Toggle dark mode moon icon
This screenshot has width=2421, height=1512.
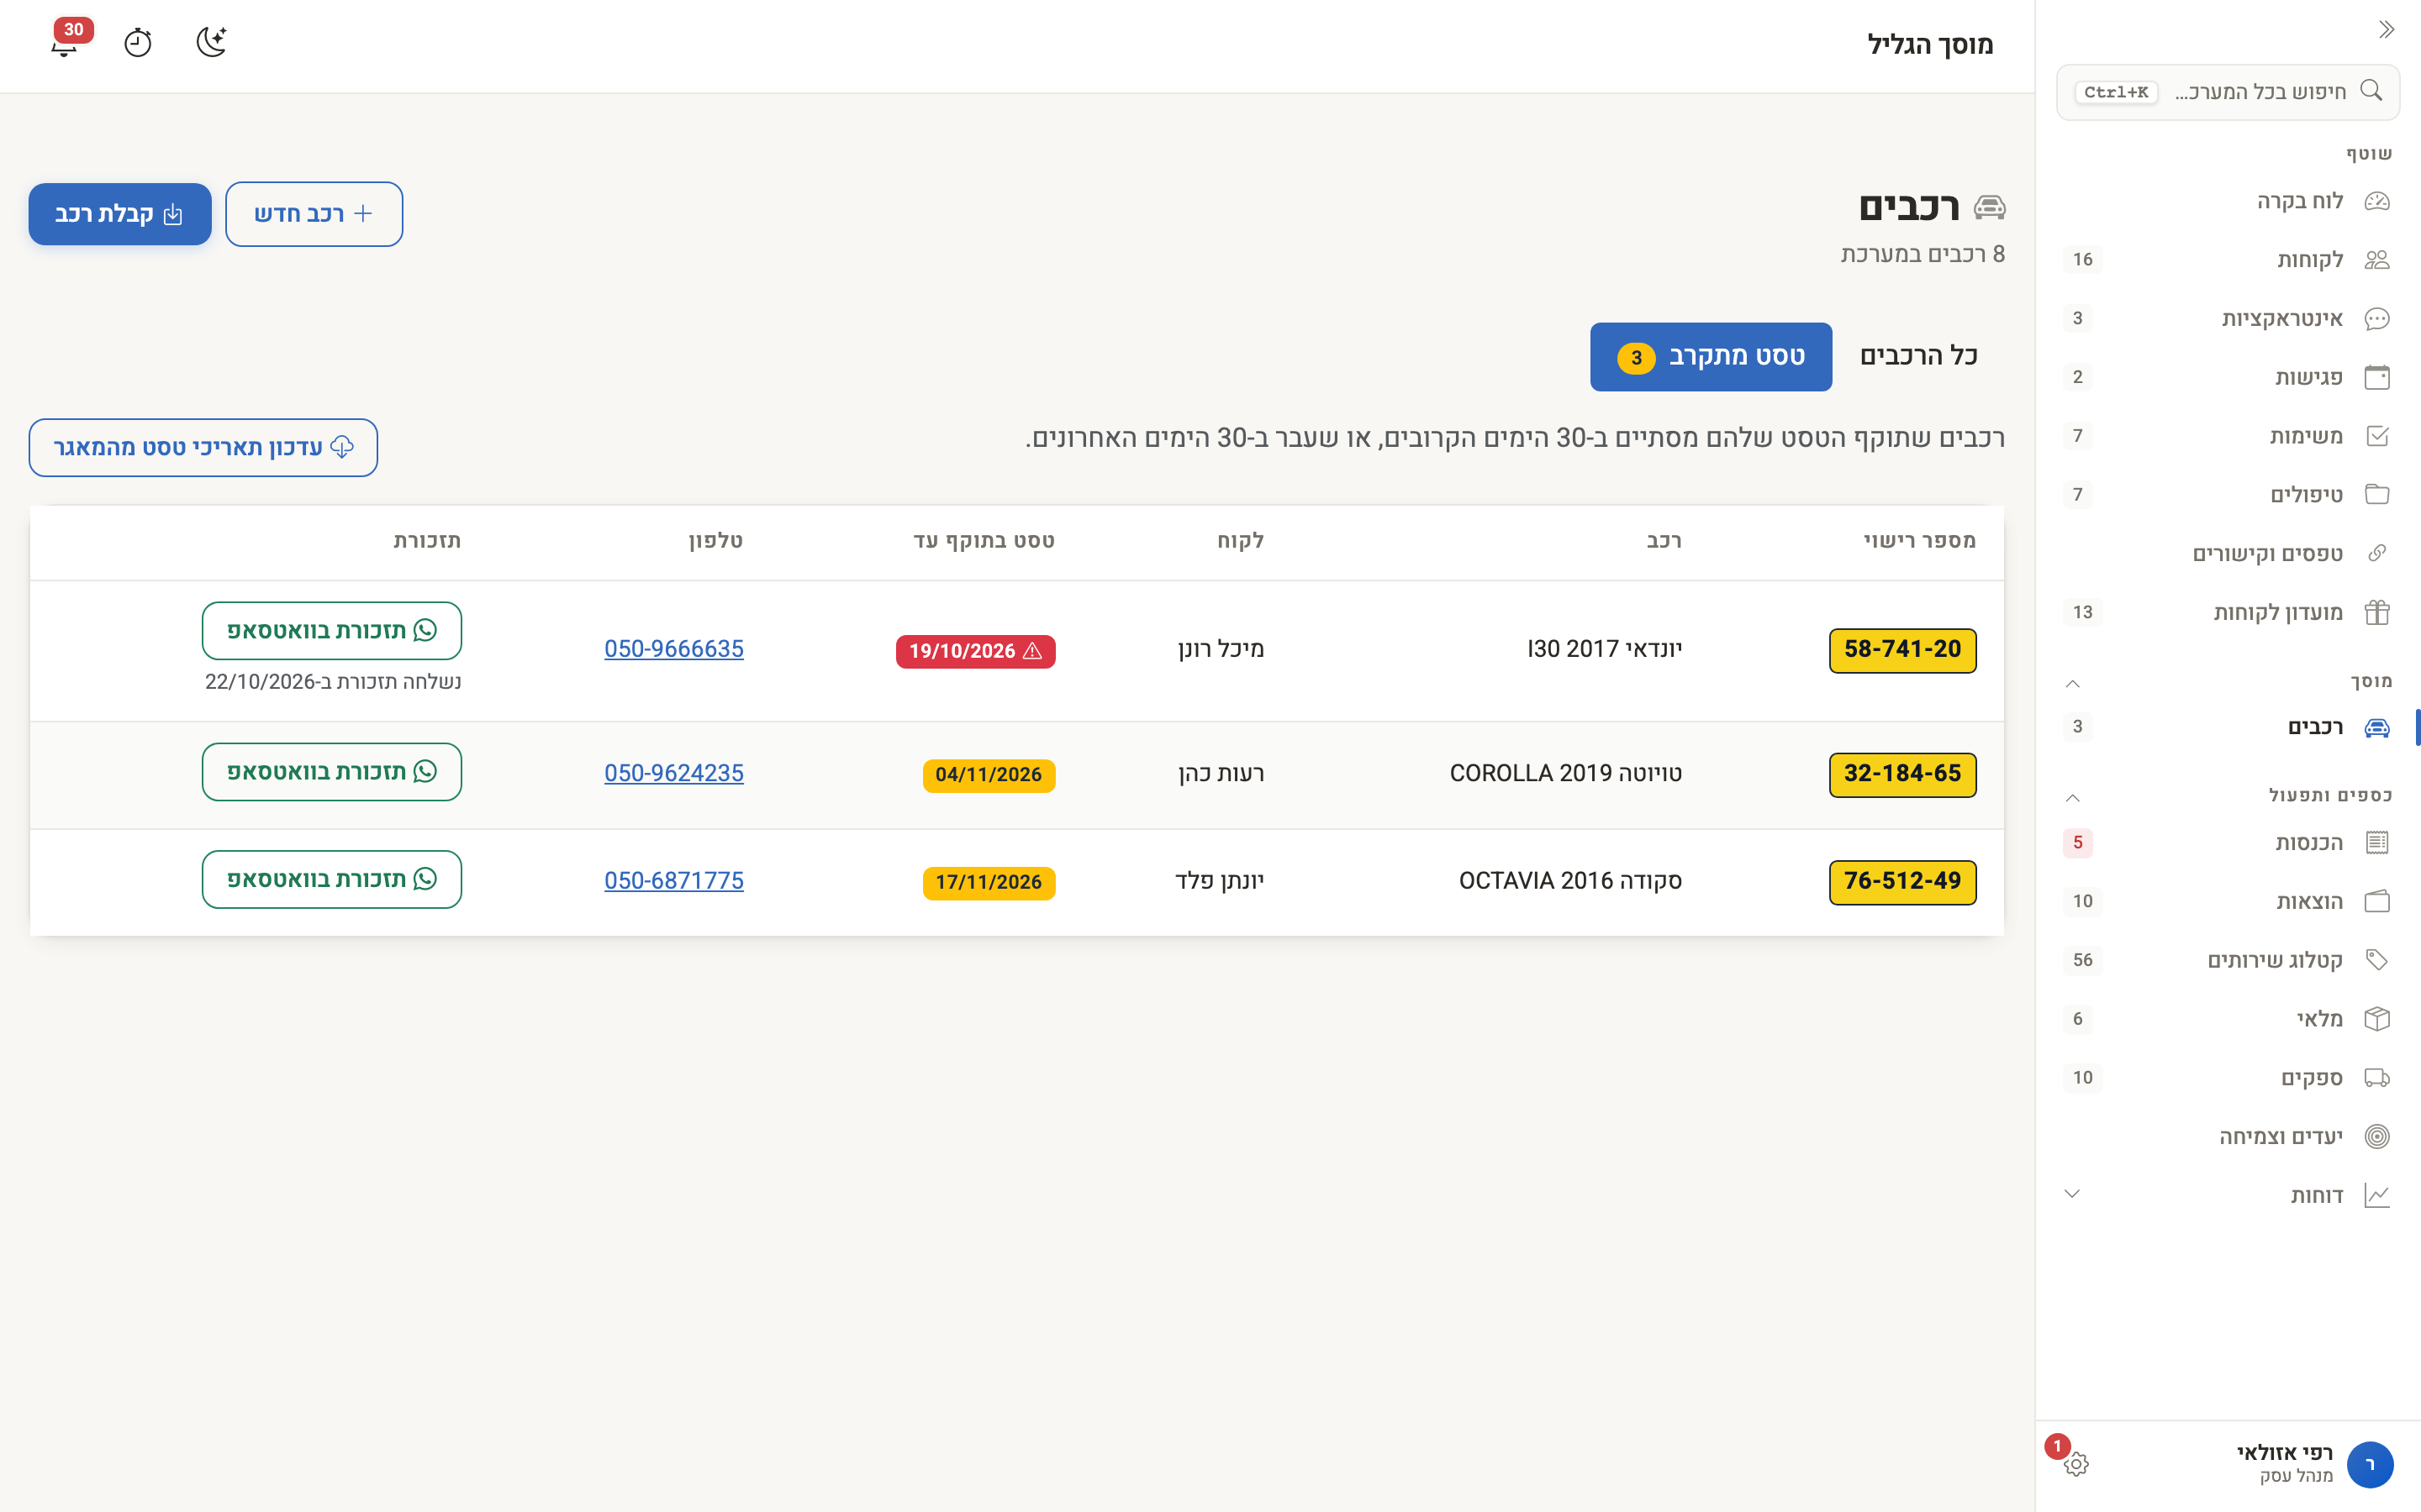click(212, 42)
